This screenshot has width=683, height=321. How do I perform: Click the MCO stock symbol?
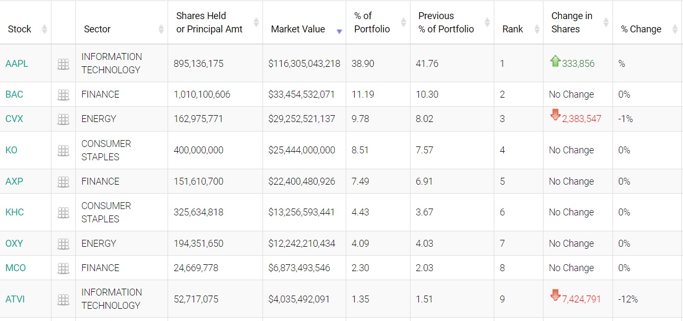[15, 268]
